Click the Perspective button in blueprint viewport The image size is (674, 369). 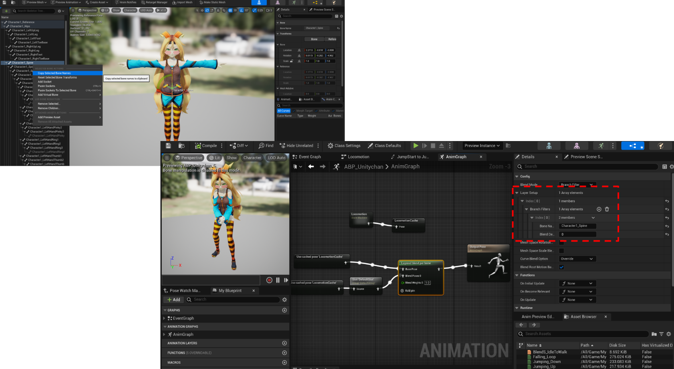pos(189,158)
